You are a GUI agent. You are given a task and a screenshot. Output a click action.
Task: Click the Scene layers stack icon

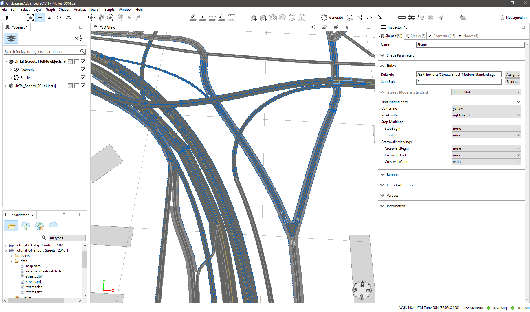click(11, 38)
